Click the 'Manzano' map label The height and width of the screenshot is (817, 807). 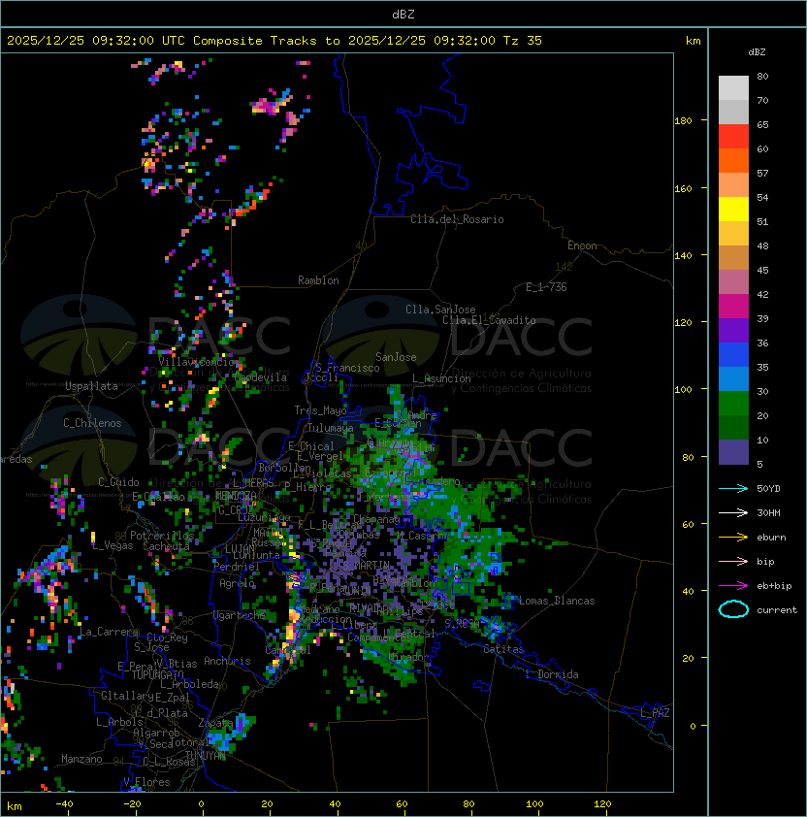click(x=81, y=759)
